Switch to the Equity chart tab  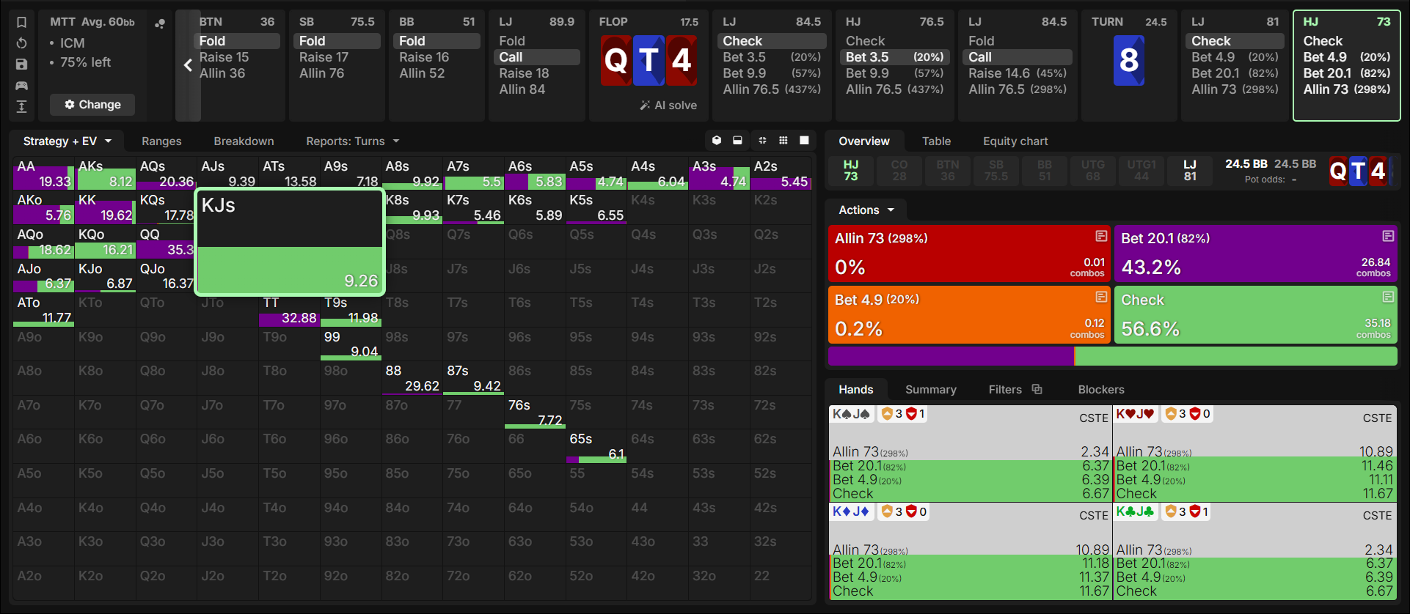tap(1015, 141)
